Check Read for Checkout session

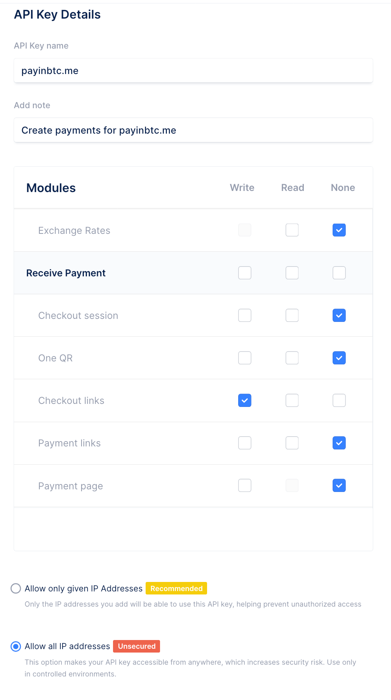click(292, 315)
